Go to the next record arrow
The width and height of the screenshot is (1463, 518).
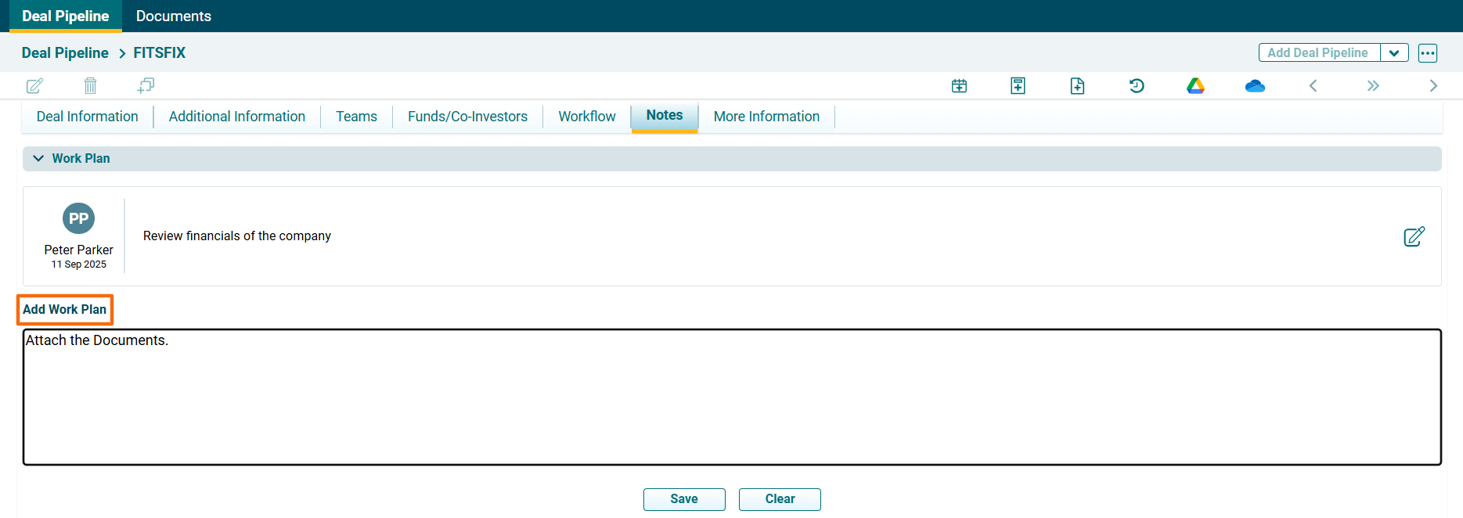(1433, 86)
